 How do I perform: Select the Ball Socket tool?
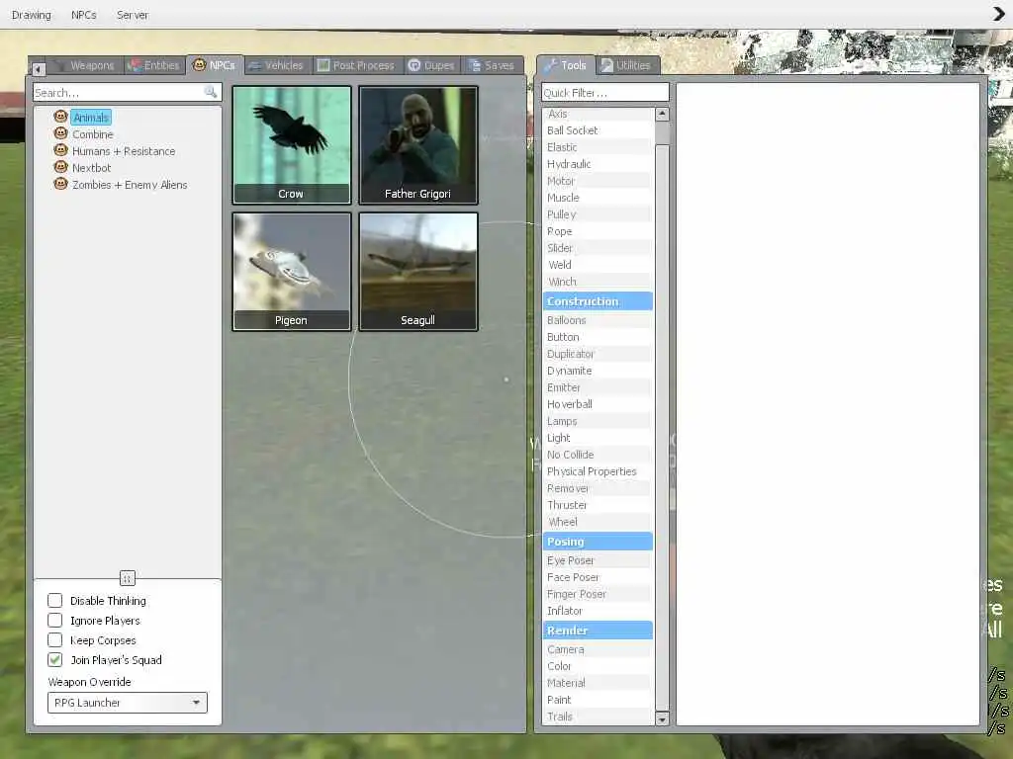click(x=598, y=130)
